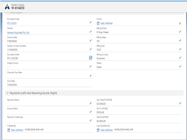The height and width of the screenshot is (140, 187).
Task: Click the Vendor Invoice Number value 115993930
Action: [x=12, y=50]
